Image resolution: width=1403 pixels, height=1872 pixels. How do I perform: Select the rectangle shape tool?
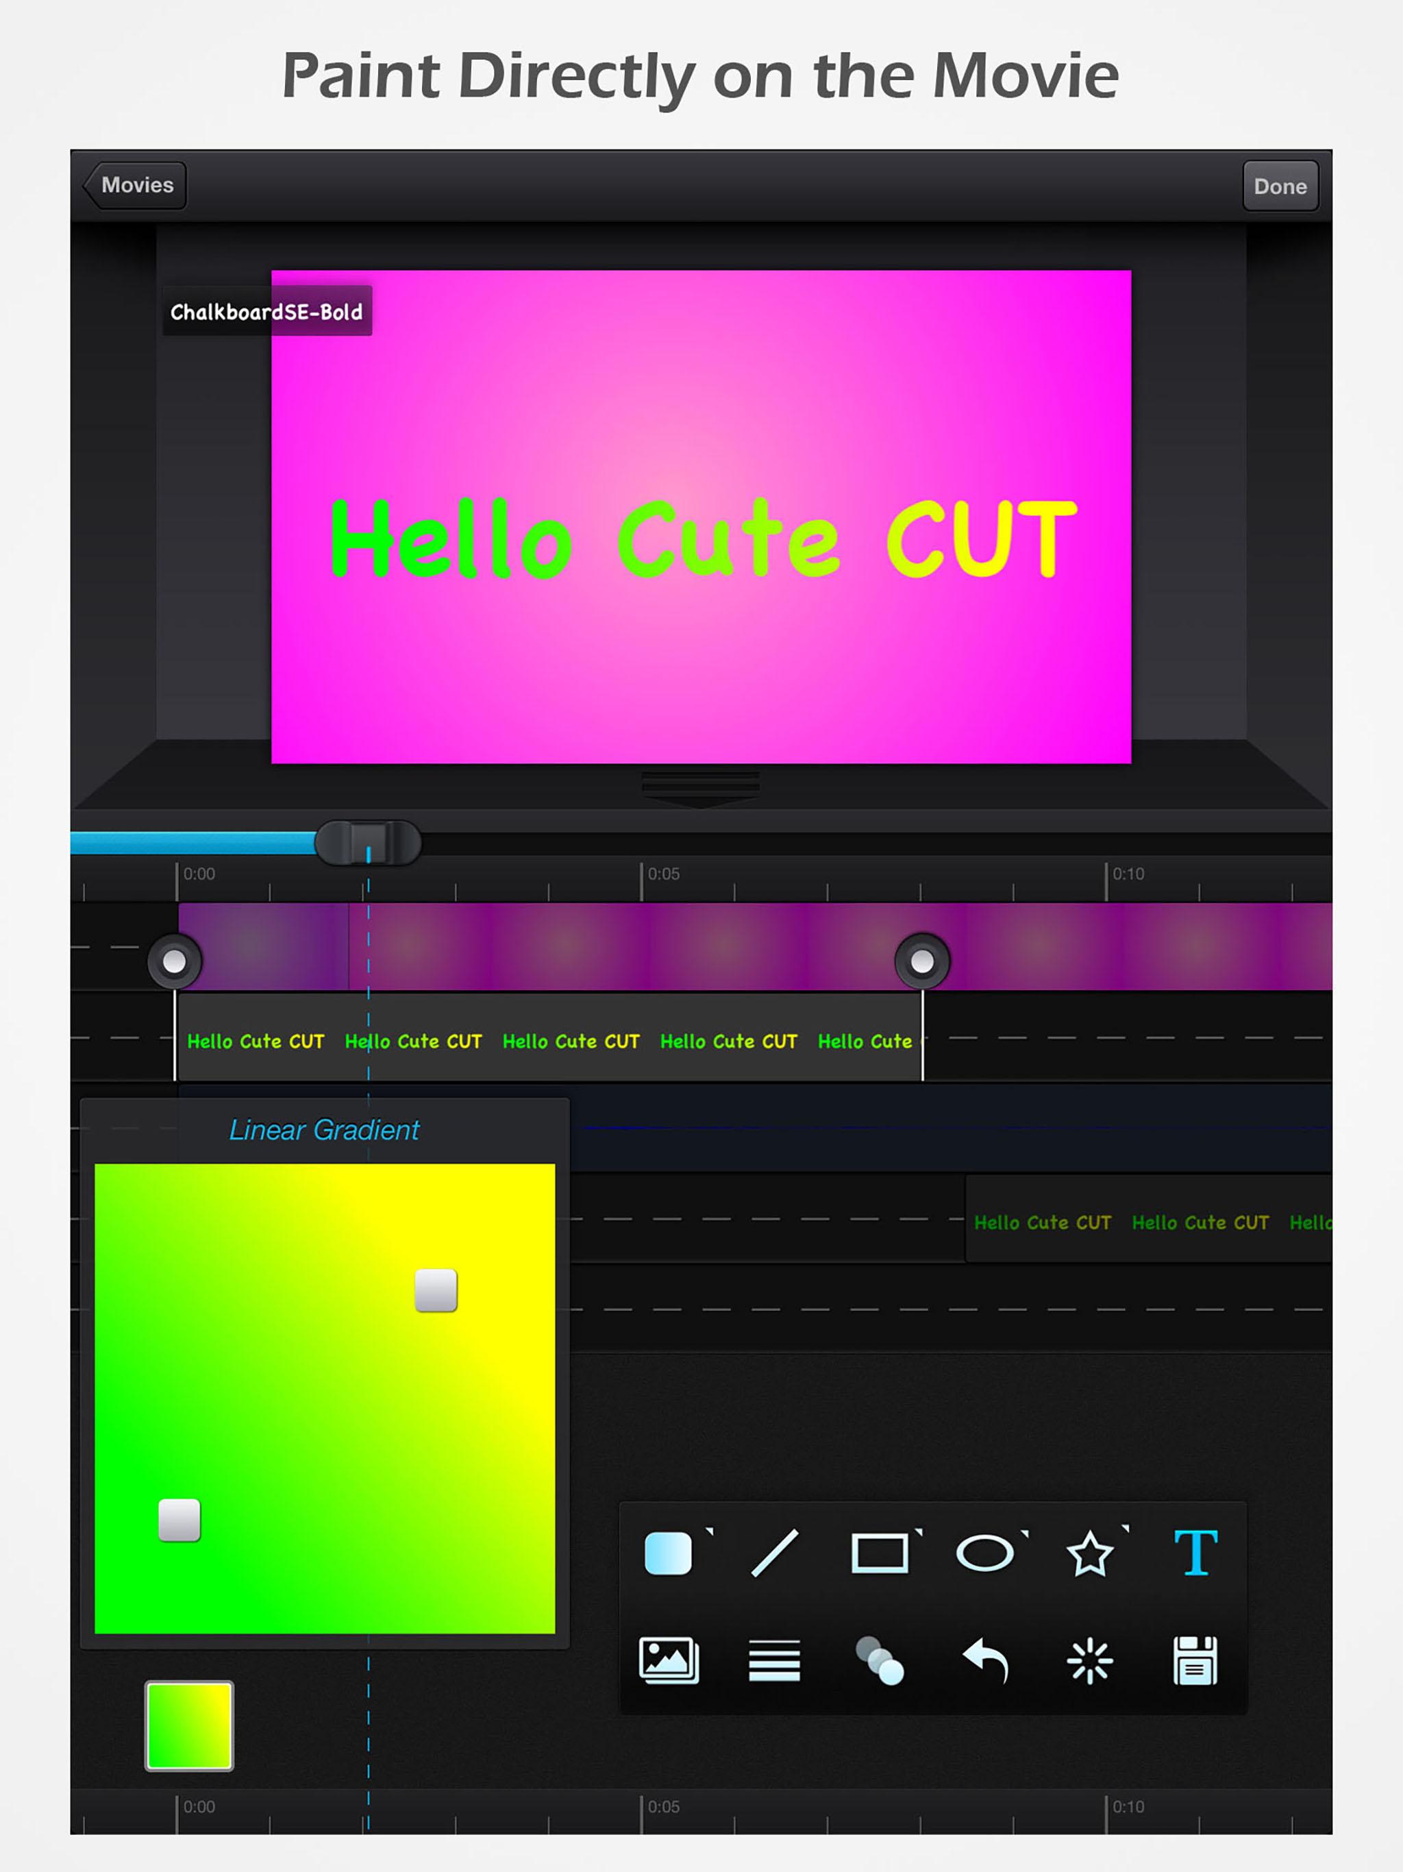[x=880, y=1555]
